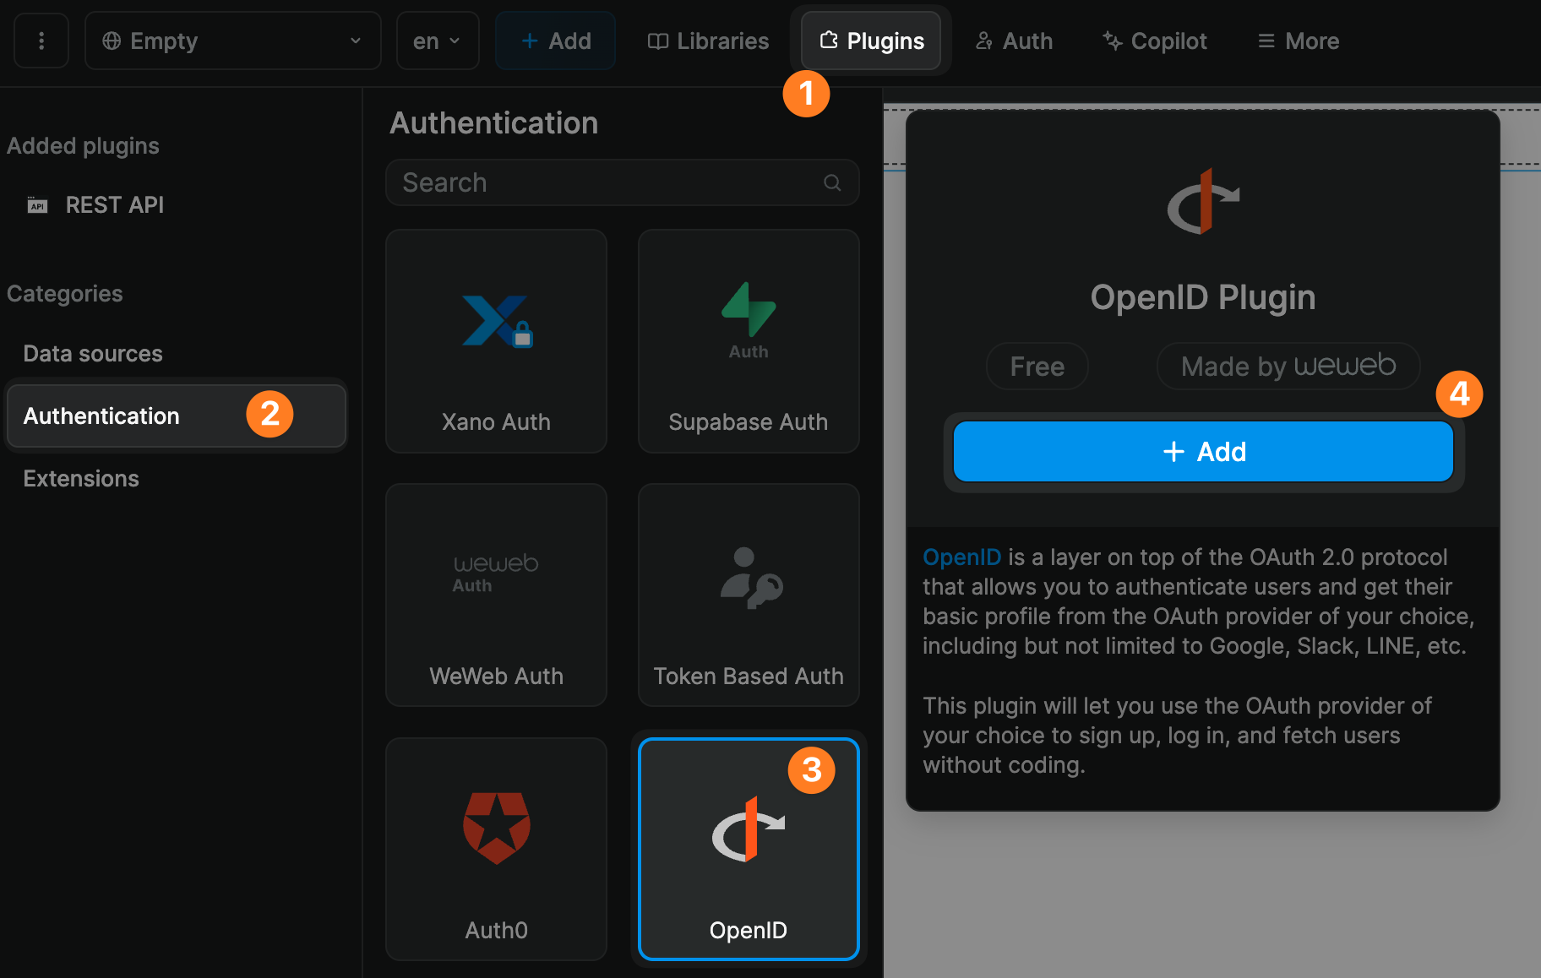Click the REST API added plugin
This screenshot has width=1541, height=978.
(x=114, y=204)
